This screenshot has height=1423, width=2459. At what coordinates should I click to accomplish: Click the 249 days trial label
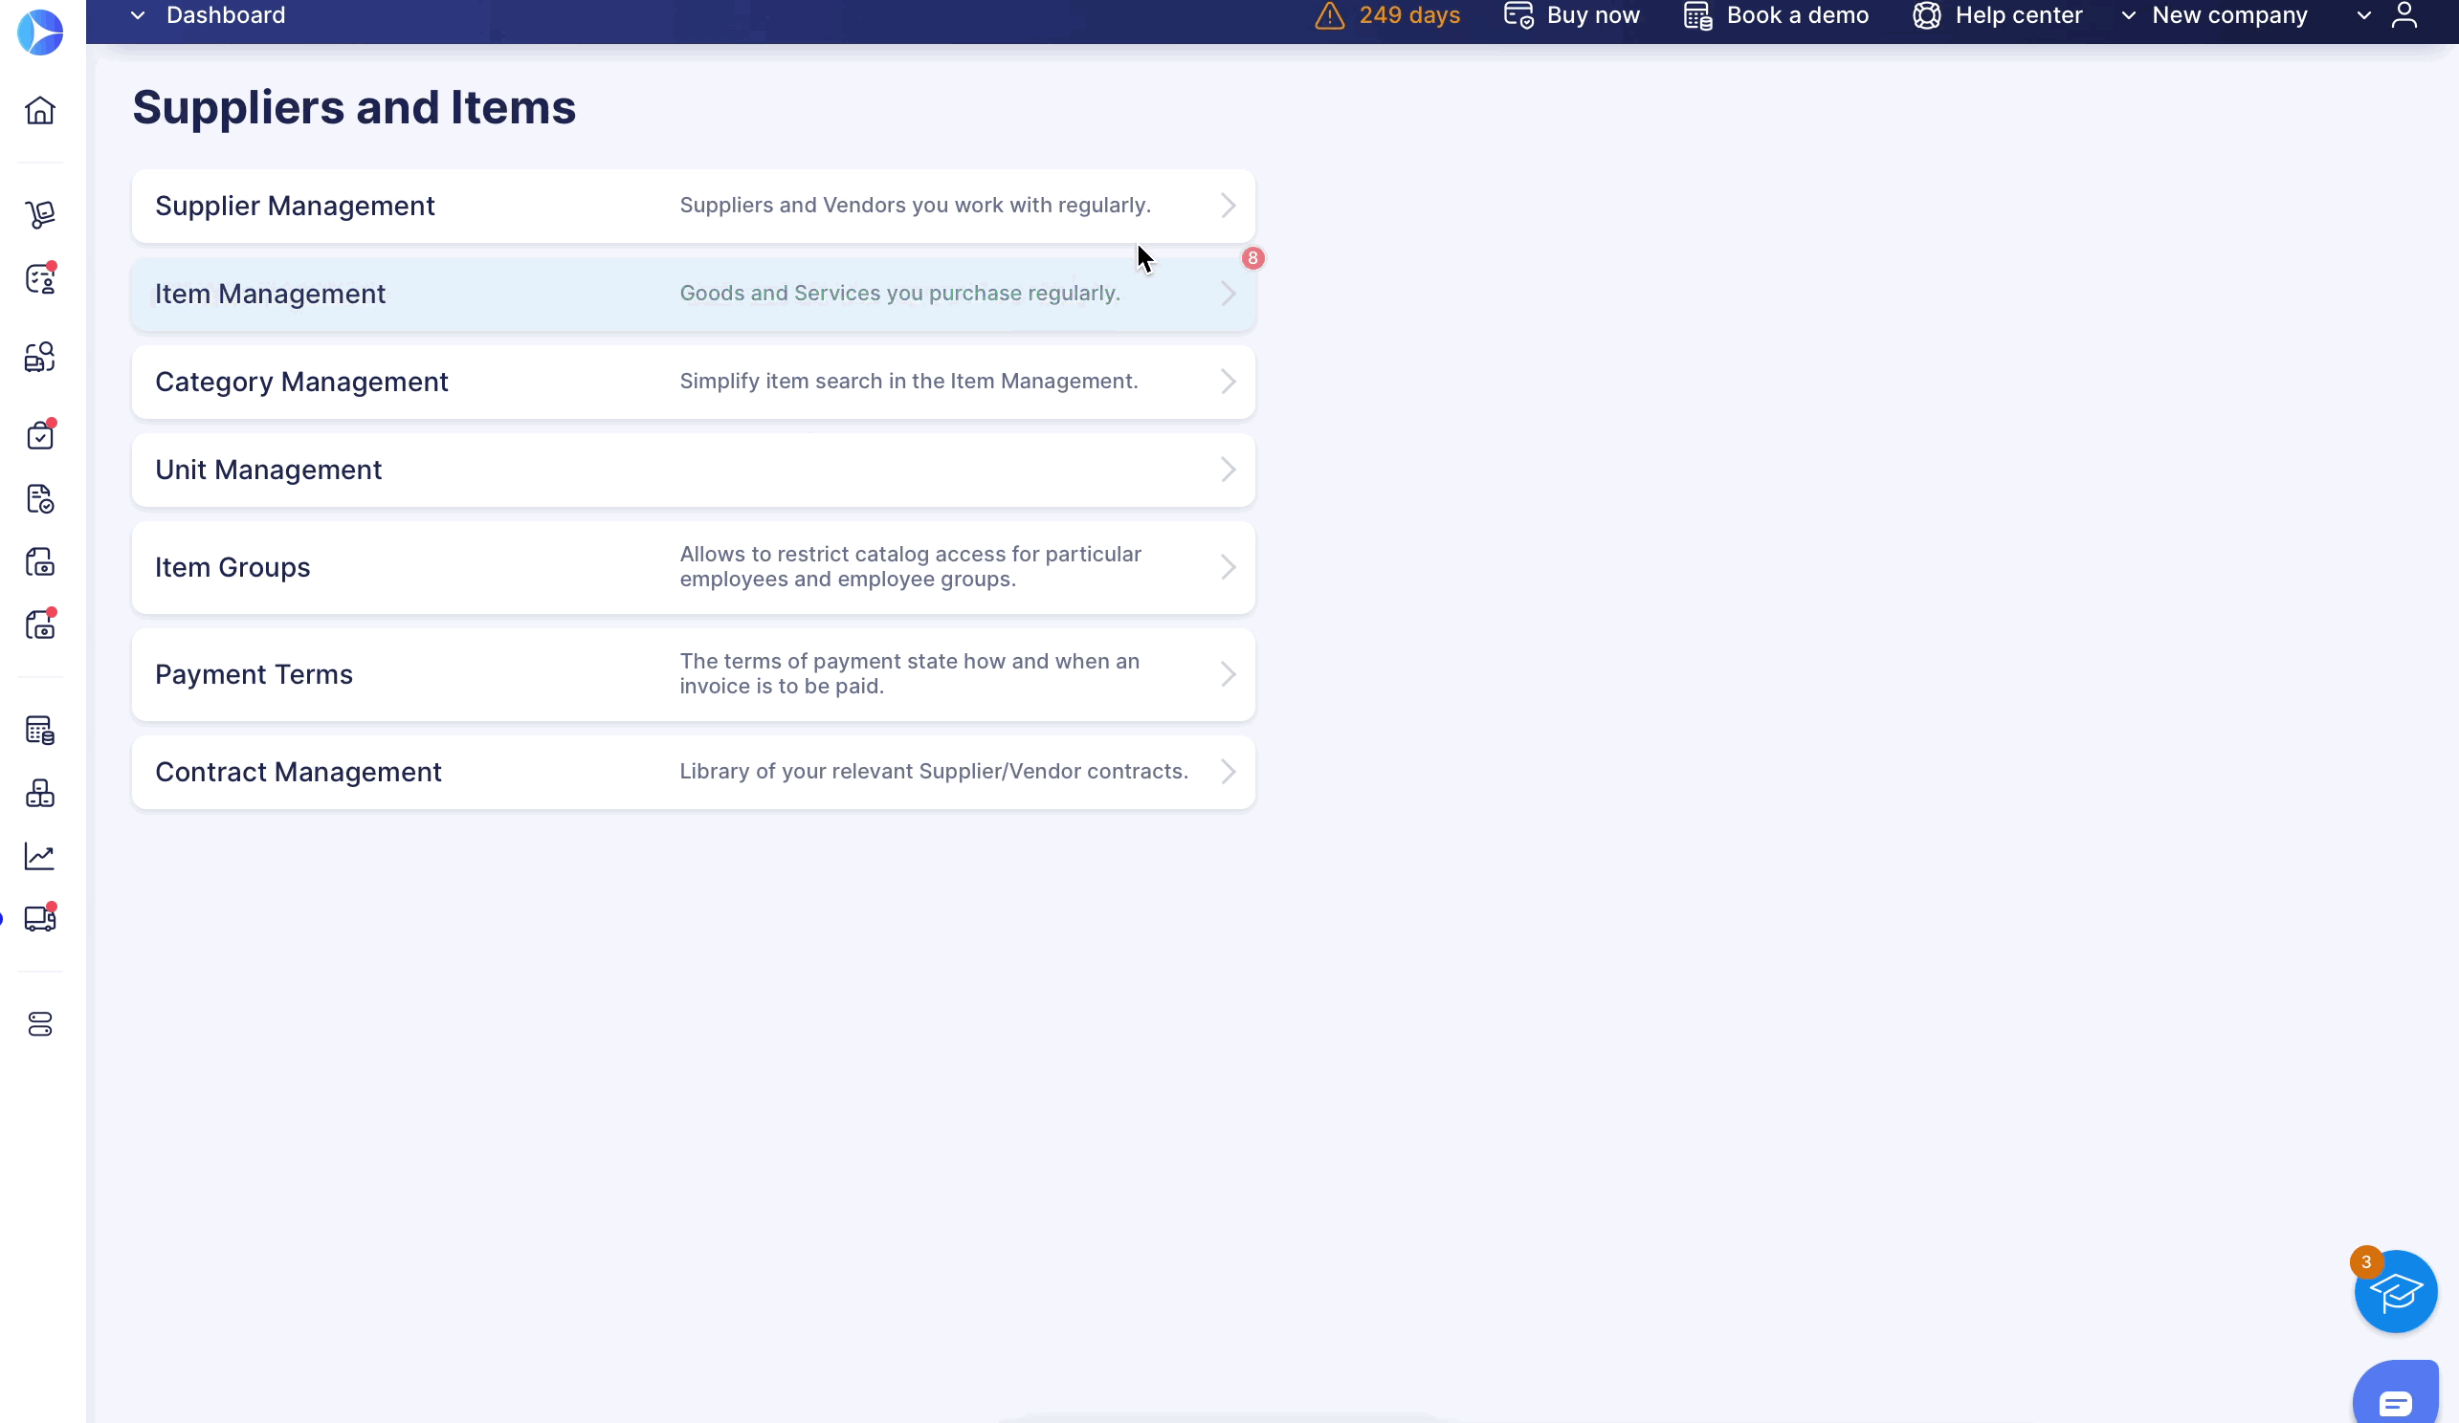[x=1409, y=15]
